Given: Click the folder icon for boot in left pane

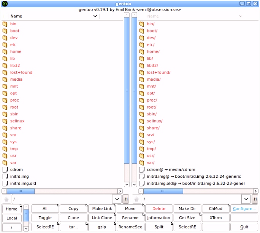Looking at the screenshot, I should click(5, 31).
